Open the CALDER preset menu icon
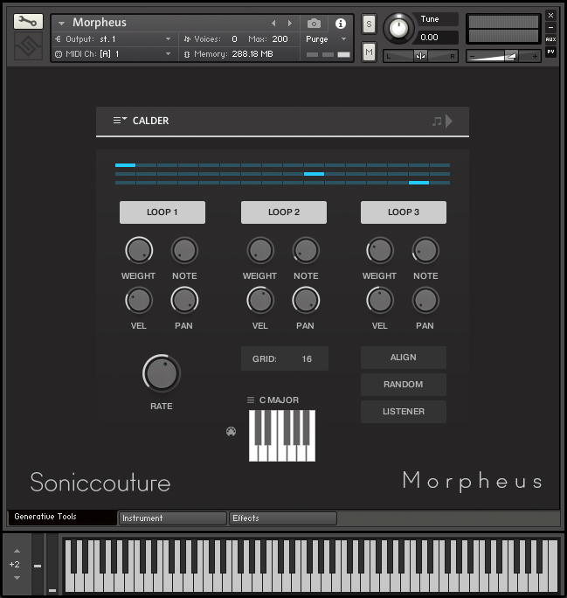 point(120,121)
